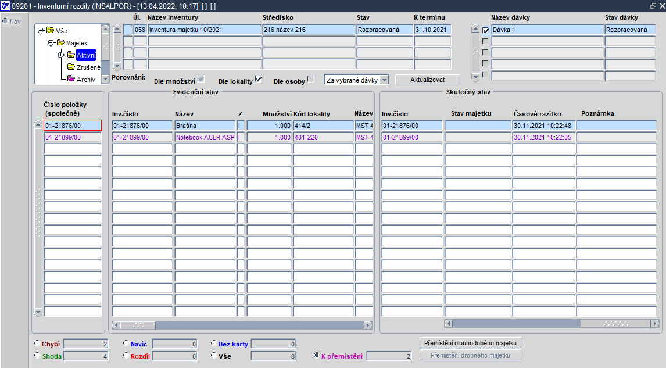The height and width of the screenshot is (368, 666).
Task: Click the restore window button
Action: pyautogui.click(x=653, y=6)
